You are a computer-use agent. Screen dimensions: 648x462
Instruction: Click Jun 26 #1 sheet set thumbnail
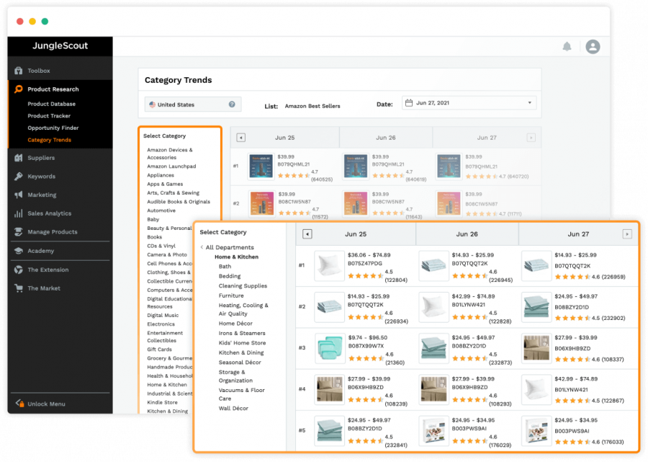[433, 266]
